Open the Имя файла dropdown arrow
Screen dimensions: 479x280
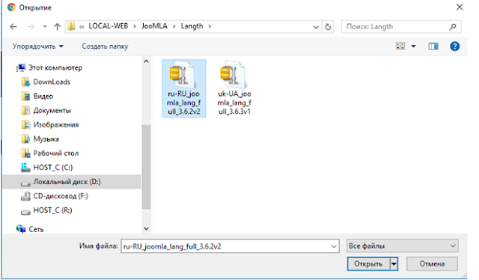coord(335,246)
